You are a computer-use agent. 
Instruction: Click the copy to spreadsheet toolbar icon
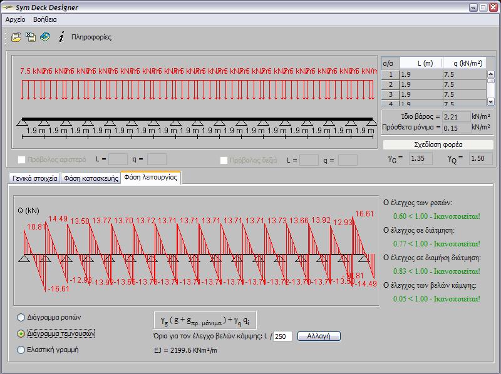tap(31, 37)
